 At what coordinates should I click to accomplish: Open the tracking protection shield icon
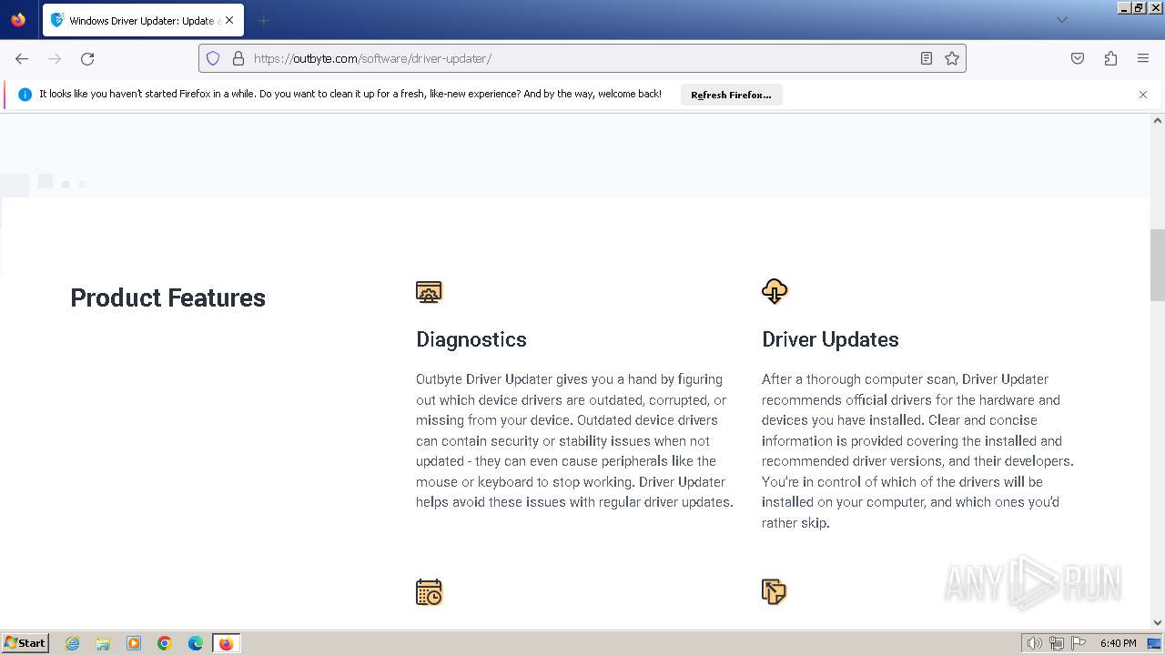click(x=213, y=58)
